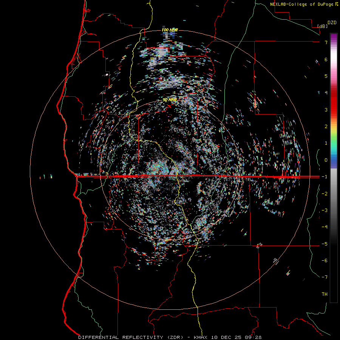Click the TH label on the color scale
This screenshot has width=340, height=340.
325,294
